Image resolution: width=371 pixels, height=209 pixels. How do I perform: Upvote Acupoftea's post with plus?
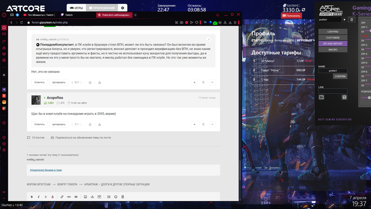click(x=195, y=124)
